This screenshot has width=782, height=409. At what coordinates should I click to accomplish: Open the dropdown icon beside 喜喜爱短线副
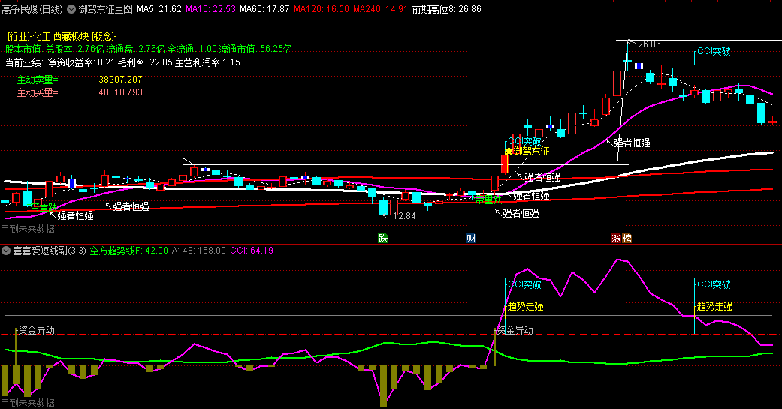[6, 251]
